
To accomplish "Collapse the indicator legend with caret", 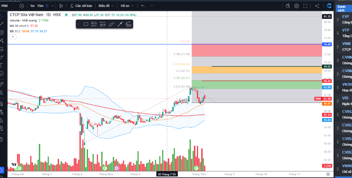I will (x=13, y=37).
